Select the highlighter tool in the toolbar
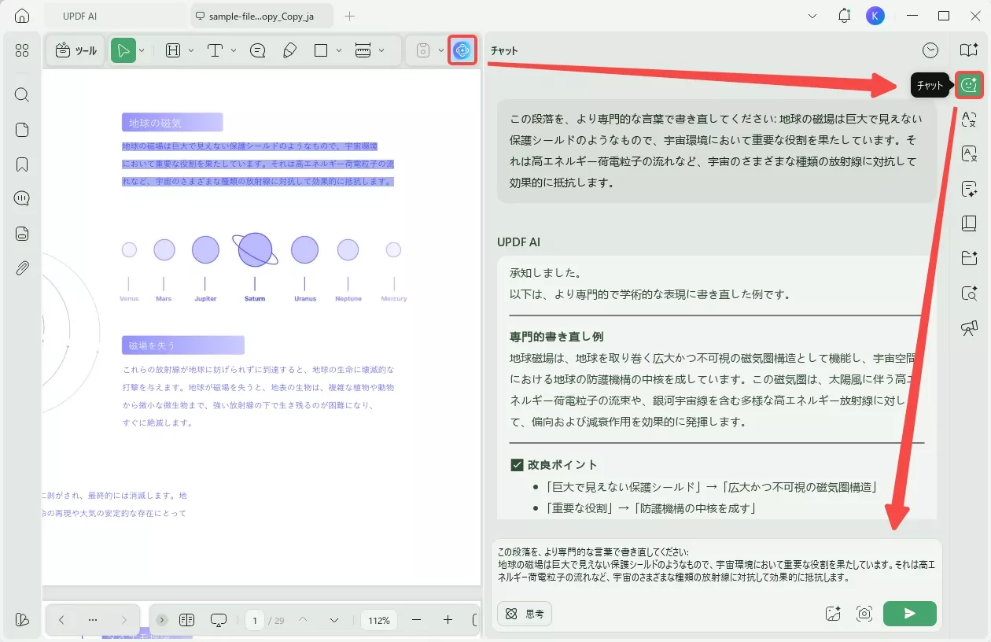 tap(289, 50)
